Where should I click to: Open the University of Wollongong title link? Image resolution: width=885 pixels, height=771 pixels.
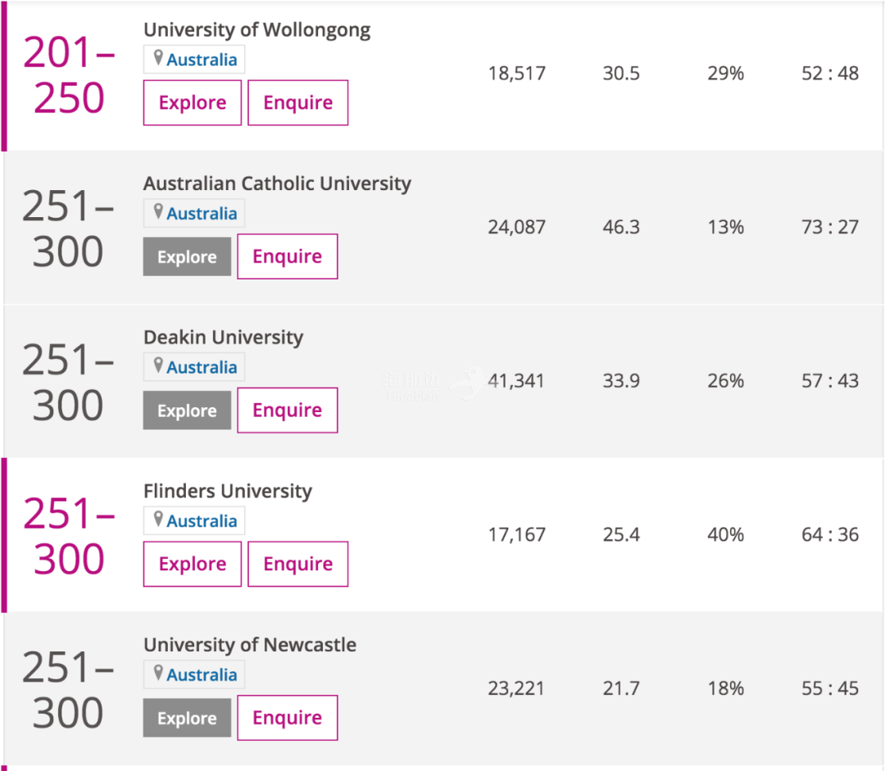click(x=256, y=30)
